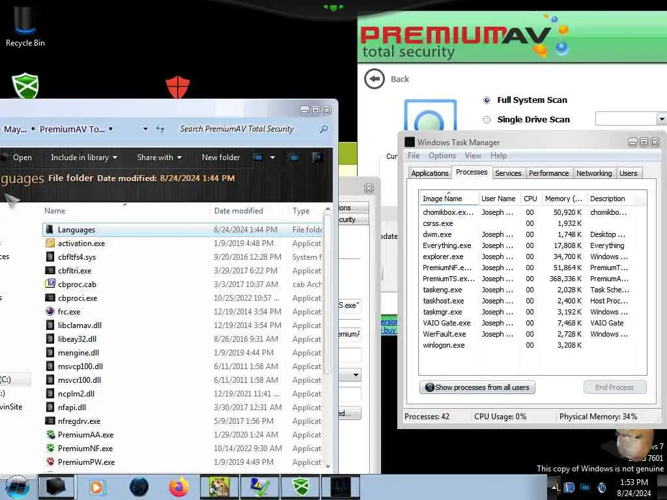The width and height of the screenshot is (667, 500).
Task: Open the dropdown in the partially hidden dialog
Action: tap(355, 375)
